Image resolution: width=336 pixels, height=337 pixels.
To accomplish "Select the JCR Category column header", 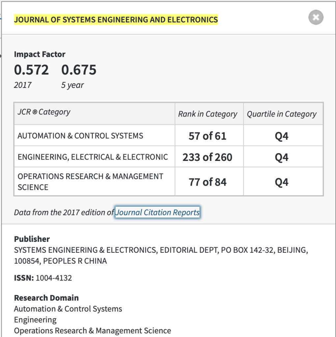I will click(x=44, y=112).
